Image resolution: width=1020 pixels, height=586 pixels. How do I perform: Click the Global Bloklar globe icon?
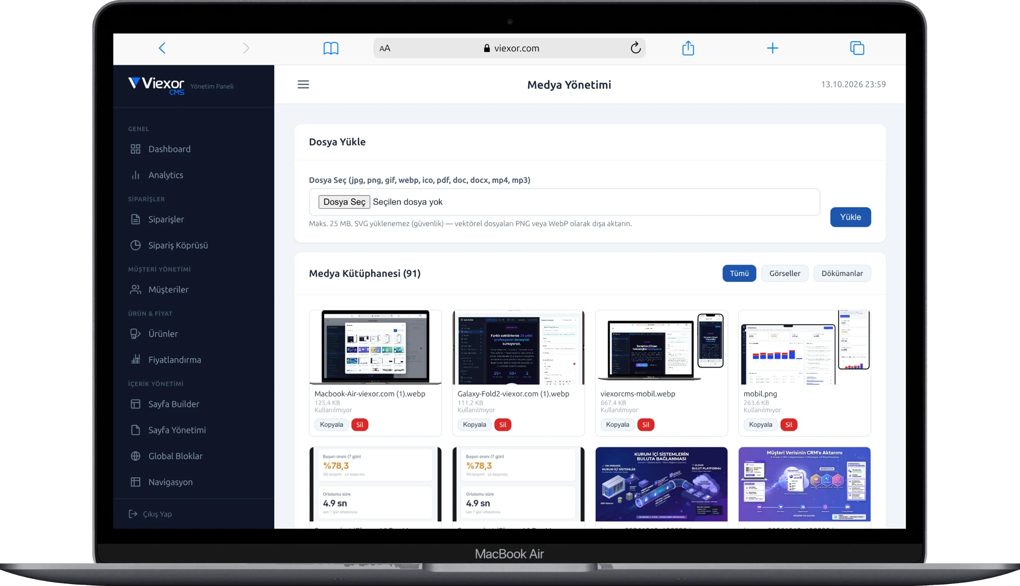click(x=136, y=456)
